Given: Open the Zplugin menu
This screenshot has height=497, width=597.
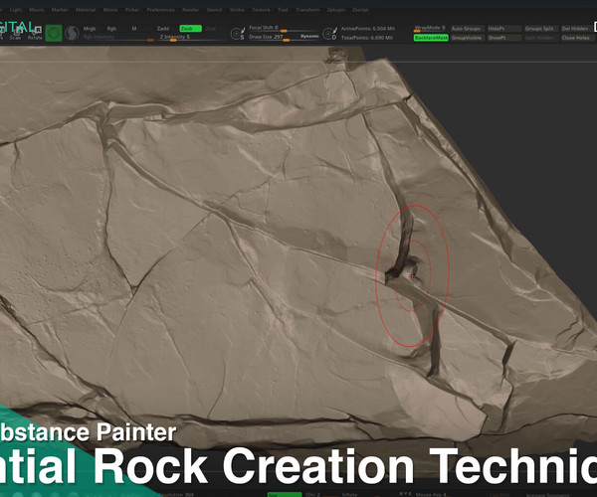Looking at the screenshot, I should coord(336,10).
